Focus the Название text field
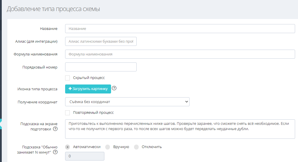 pos(180,29)
